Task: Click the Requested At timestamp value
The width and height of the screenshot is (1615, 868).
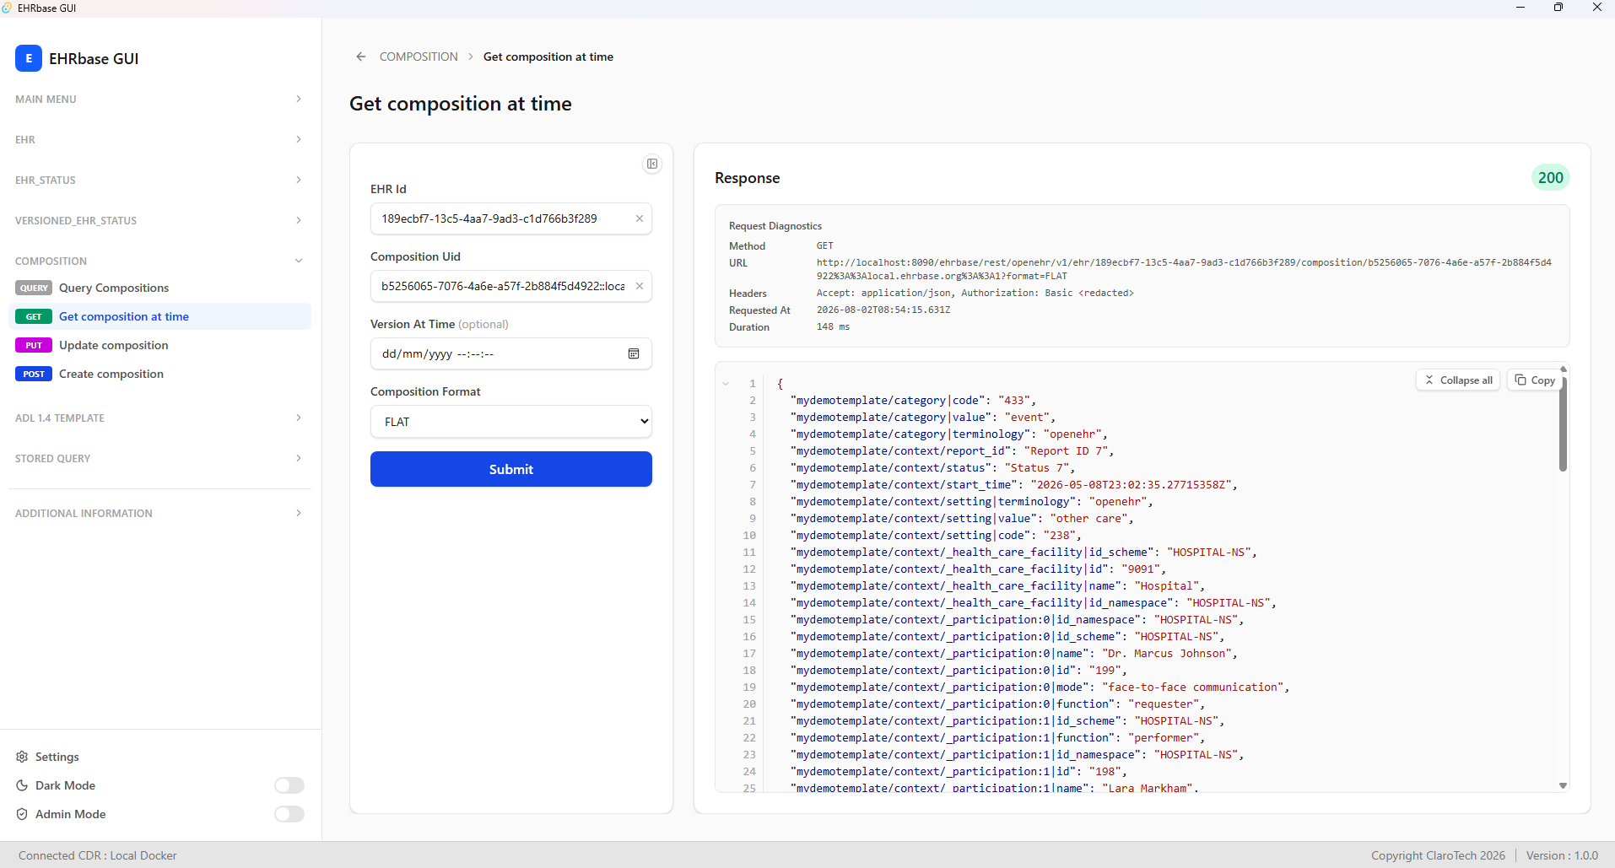Action: [x=883, y=310]
